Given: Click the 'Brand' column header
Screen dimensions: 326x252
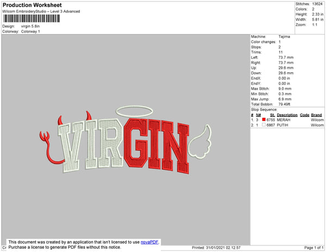Looking at the screenshot, I should (316, 115).
